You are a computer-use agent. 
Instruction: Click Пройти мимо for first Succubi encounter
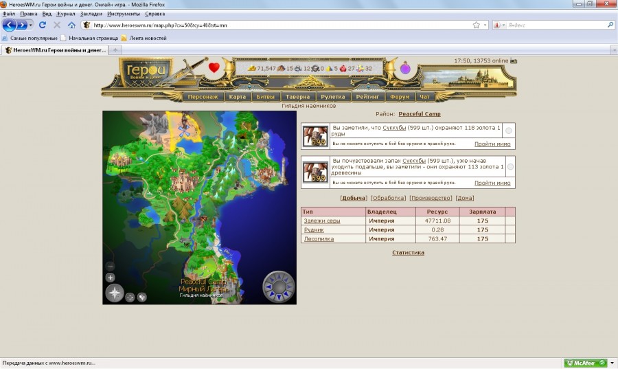(x=492, y=144)
